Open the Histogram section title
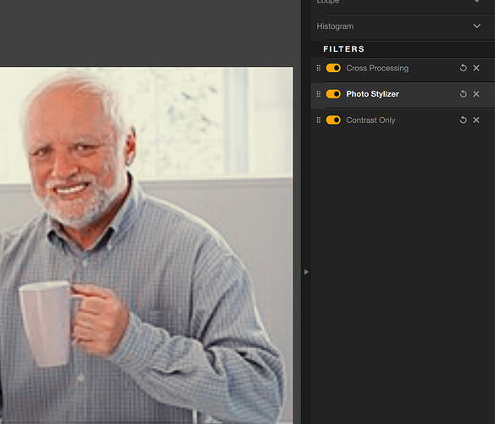This screenshot has height=424, width=495. click(335, 26)
